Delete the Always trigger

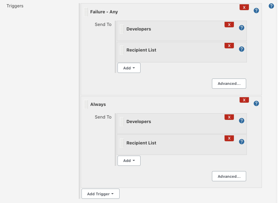(244, 100)
